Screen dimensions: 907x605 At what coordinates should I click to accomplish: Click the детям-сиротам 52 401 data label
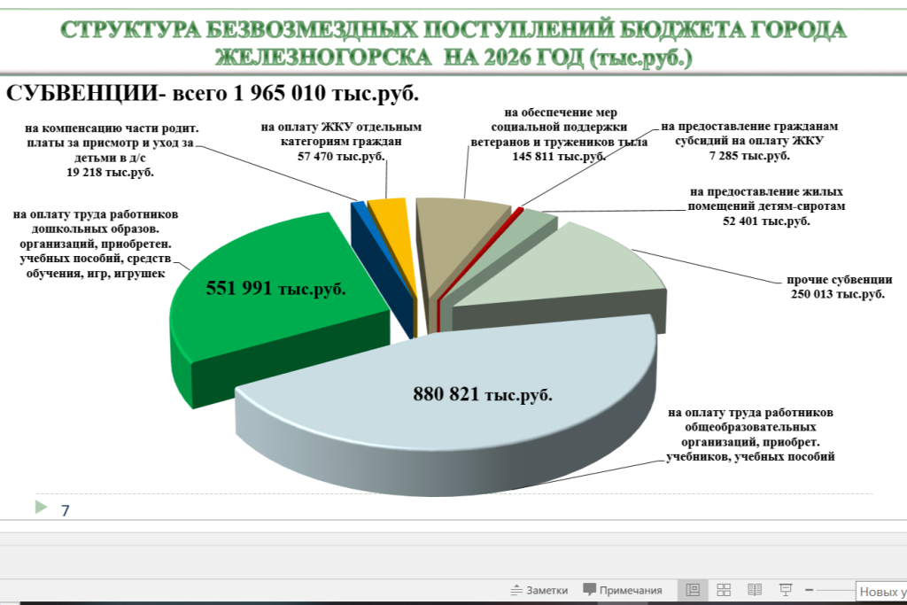click(766, 206)
